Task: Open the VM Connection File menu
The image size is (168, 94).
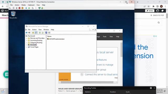Action: [x=11, y=5]
